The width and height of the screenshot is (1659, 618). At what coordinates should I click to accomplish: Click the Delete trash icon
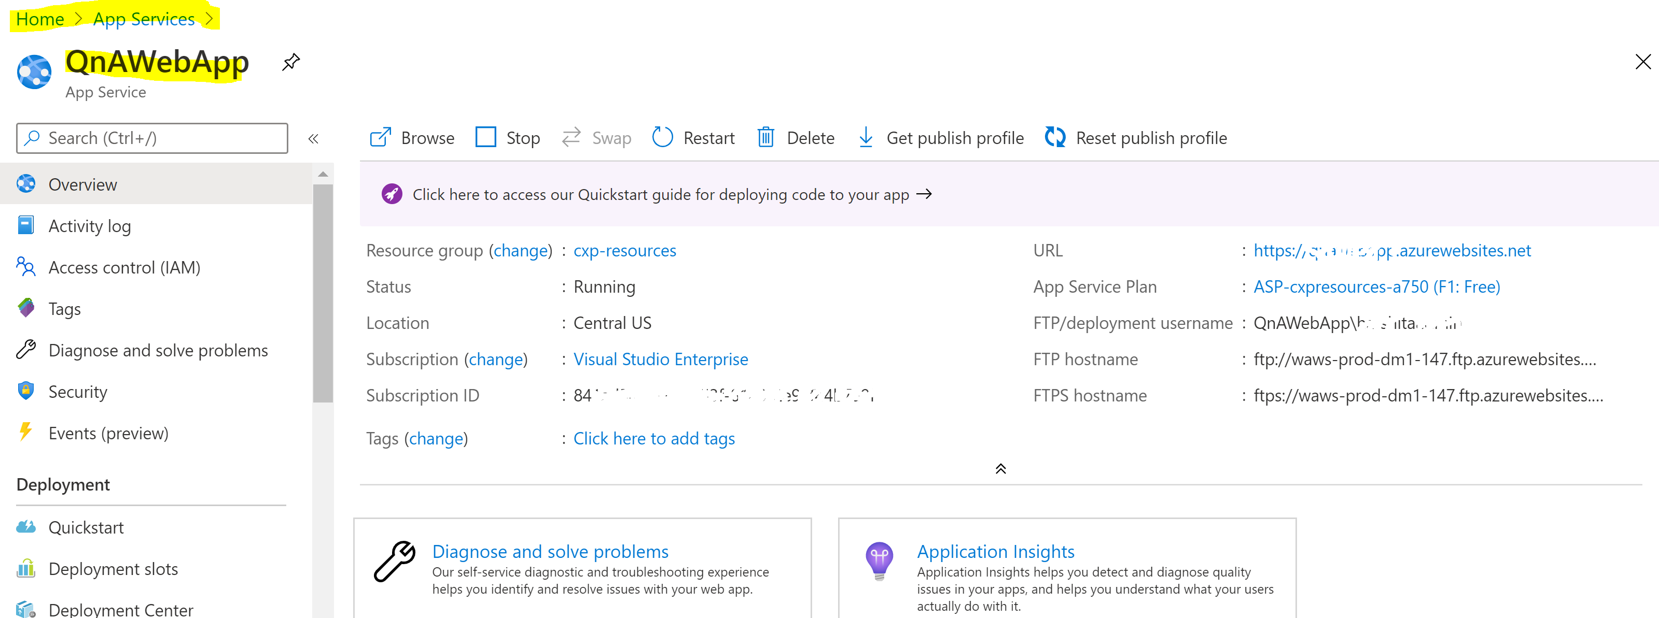click(x=766, y=138)
